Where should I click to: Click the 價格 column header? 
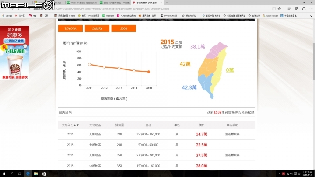click(202, 125)
